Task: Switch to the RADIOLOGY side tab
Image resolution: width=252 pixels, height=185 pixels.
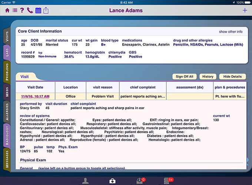Action: click(x=7, y=135)
